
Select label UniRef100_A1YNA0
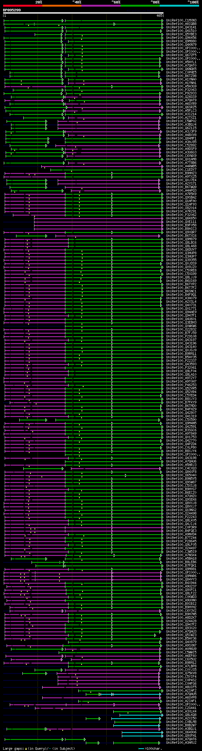(x=181, y=79)
